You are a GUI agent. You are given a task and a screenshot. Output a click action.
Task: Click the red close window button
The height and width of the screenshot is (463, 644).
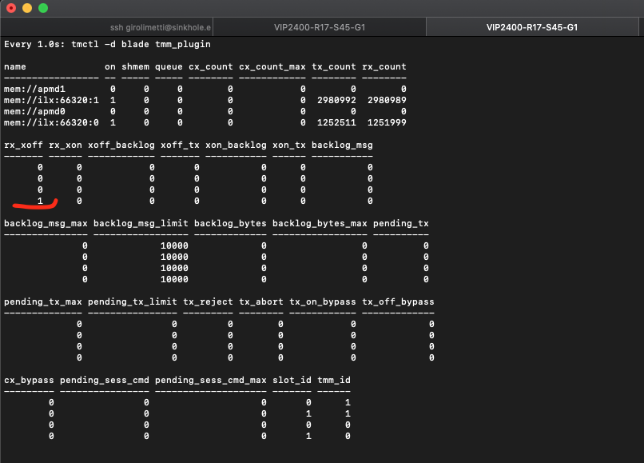(x=11, y=8)
